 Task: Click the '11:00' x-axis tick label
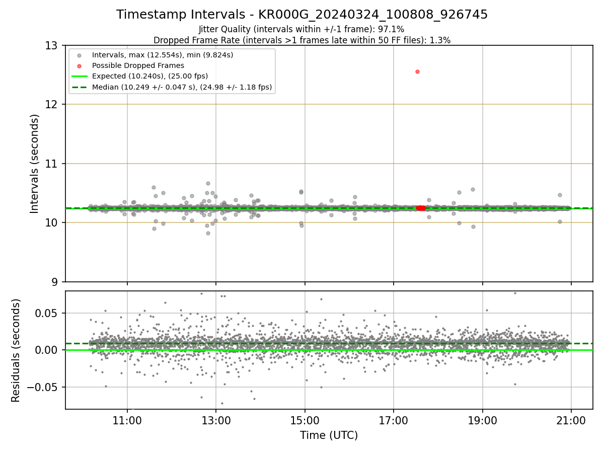click(x=127, y=421)
